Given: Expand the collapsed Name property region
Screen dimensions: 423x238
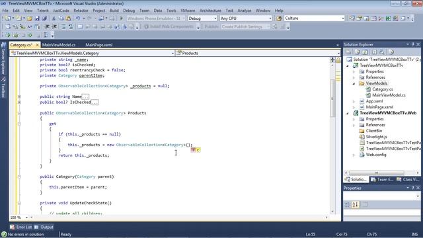Looking at the screenshot, I should click(x=19, y=97).
